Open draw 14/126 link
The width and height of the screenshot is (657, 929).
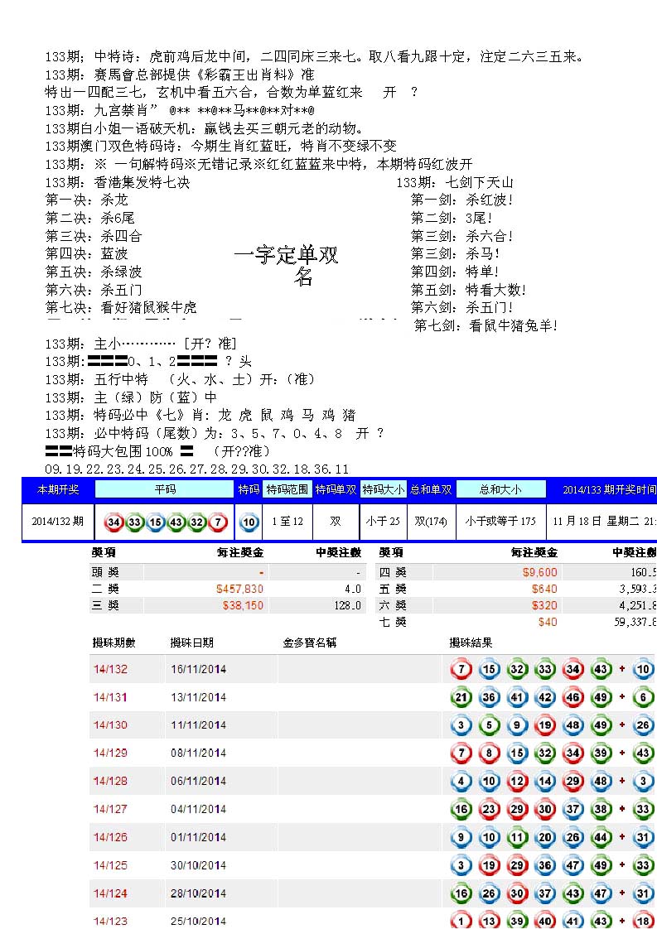110,837
